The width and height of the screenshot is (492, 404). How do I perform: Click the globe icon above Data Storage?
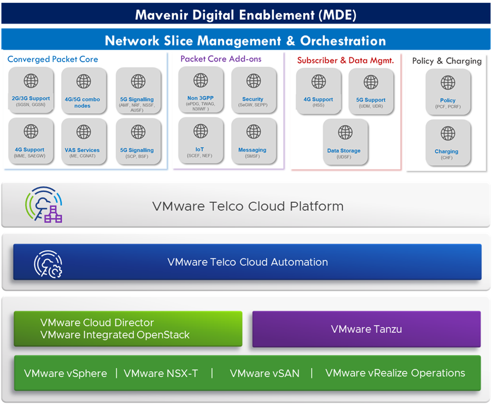(x=345, y=132)
